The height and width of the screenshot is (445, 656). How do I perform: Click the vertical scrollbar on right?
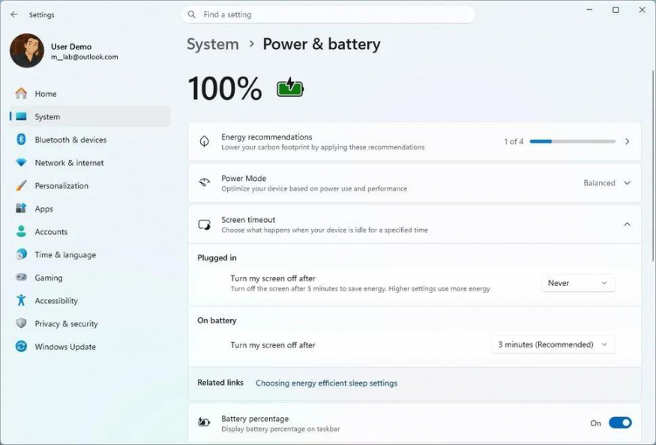tap(653, 165)
